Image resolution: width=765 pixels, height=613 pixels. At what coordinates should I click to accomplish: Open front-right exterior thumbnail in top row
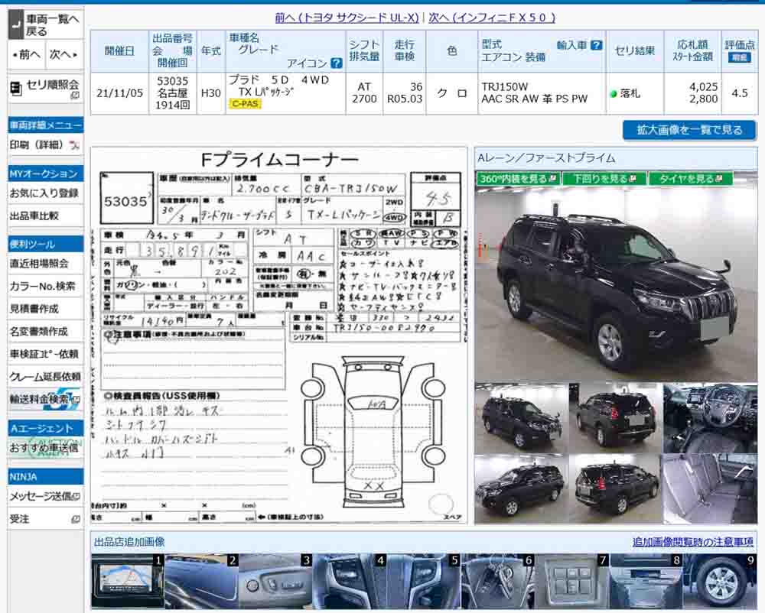point(521,418)
